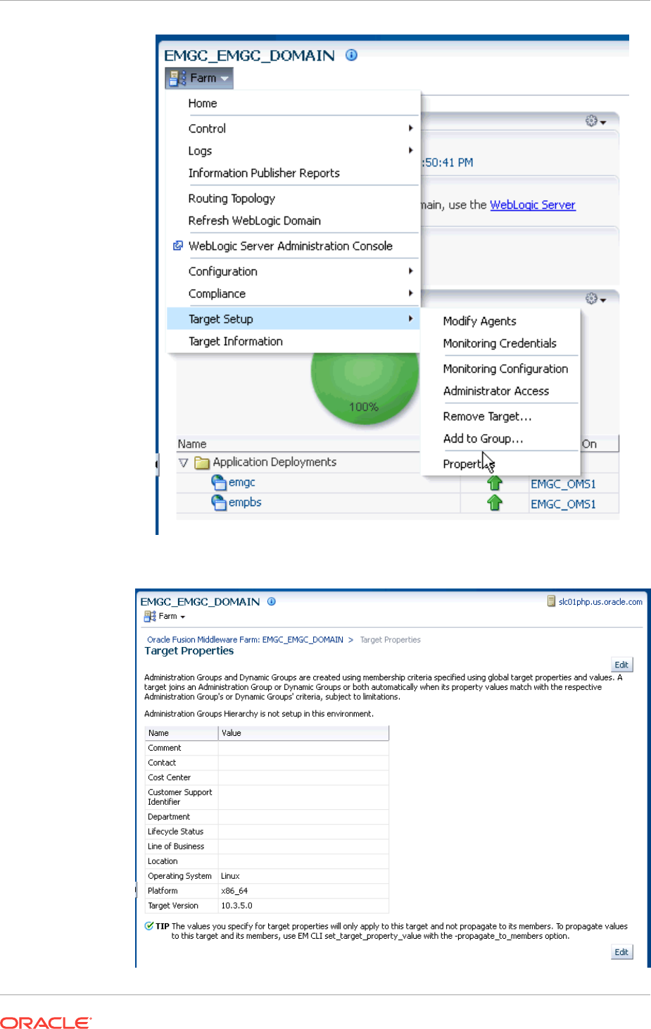Select Administrator Access submenu item
This screenshot has height=1029, width=651.
click(x=496, y=391)
